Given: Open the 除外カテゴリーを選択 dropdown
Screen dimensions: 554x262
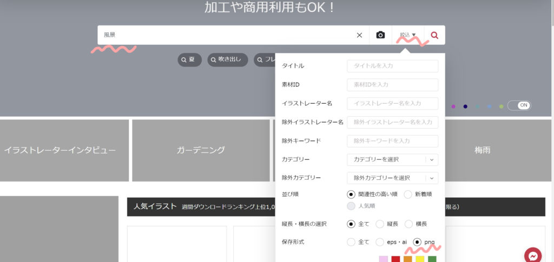Looking at the screenshot, I should pos(392,178).
